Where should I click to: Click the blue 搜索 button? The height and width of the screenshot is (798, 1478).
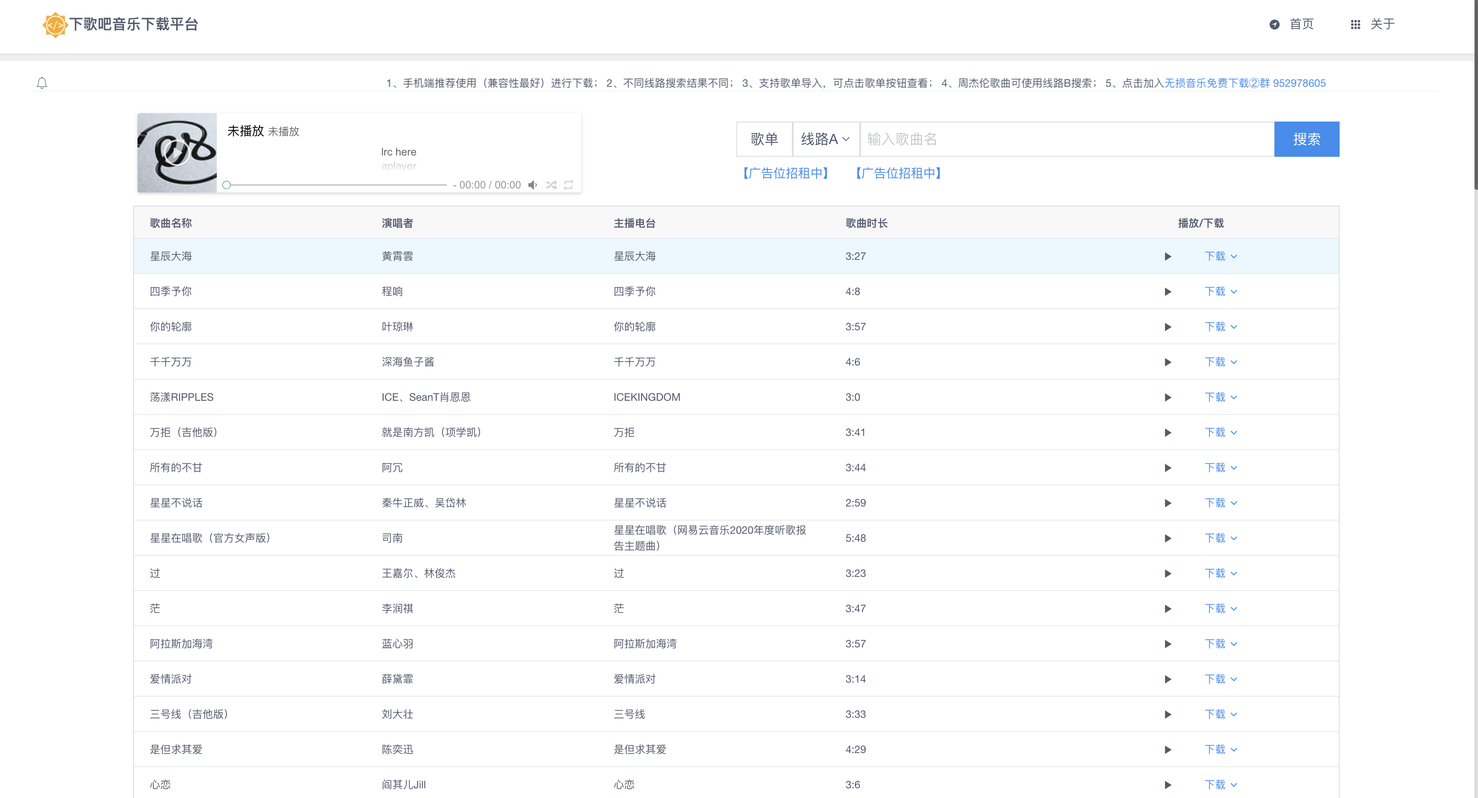[x=1307, y=139]
